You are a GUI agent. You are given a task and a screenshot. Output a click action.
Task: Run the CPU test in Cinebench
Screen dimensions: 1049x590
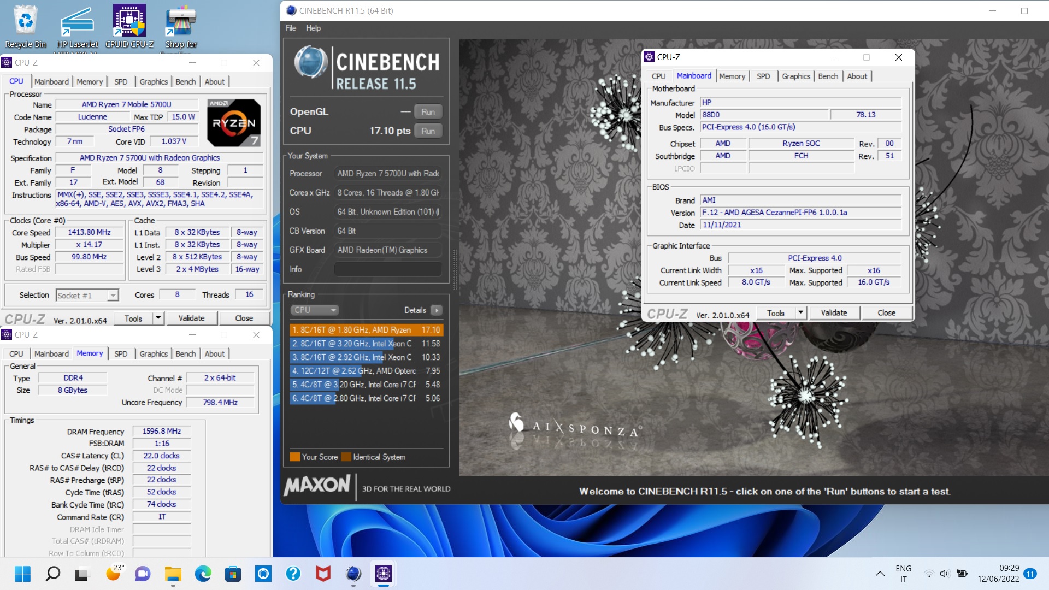[x=428, y=131]
